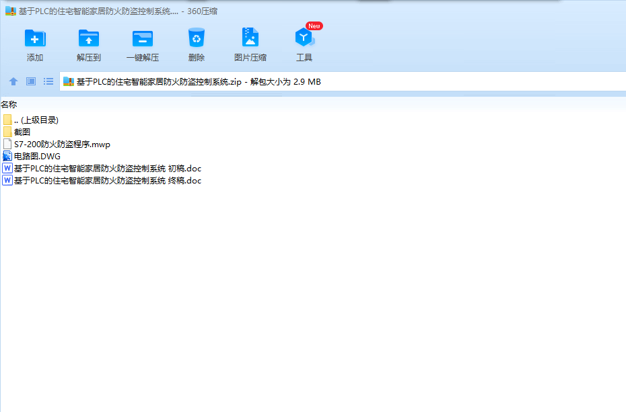This screenshot has height=412, width=626.
Task: Select file 电路图.DWG
Action: 38,156
